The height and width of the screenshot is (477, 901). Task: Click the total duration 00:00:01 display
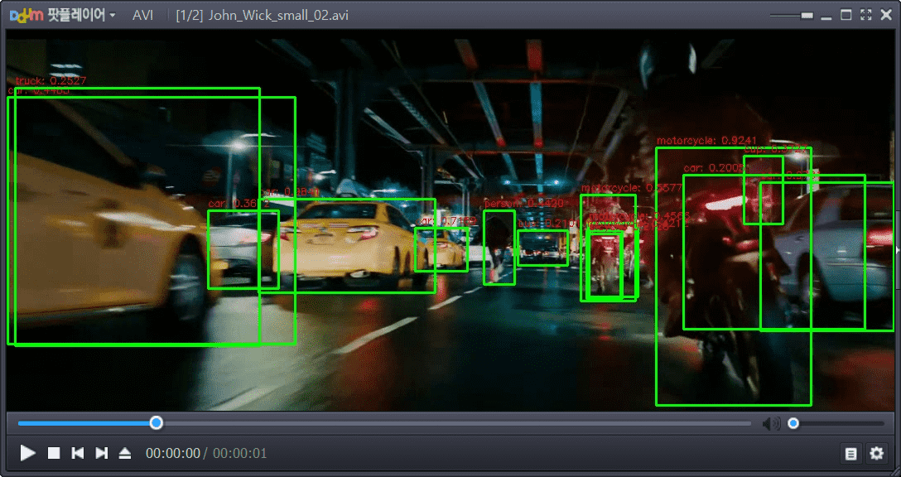(x=239, y=454)
